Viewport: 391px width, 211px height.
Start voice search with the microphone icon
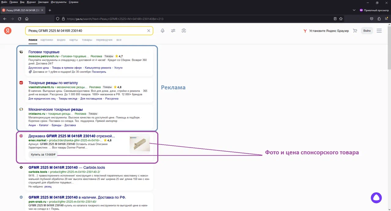[163, 31]
